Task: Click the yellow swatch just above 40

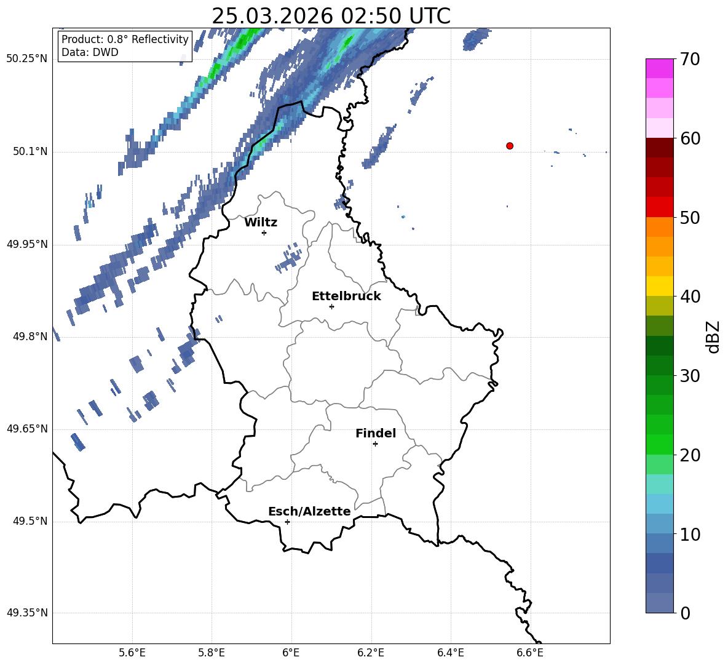Action: point(659,286)
